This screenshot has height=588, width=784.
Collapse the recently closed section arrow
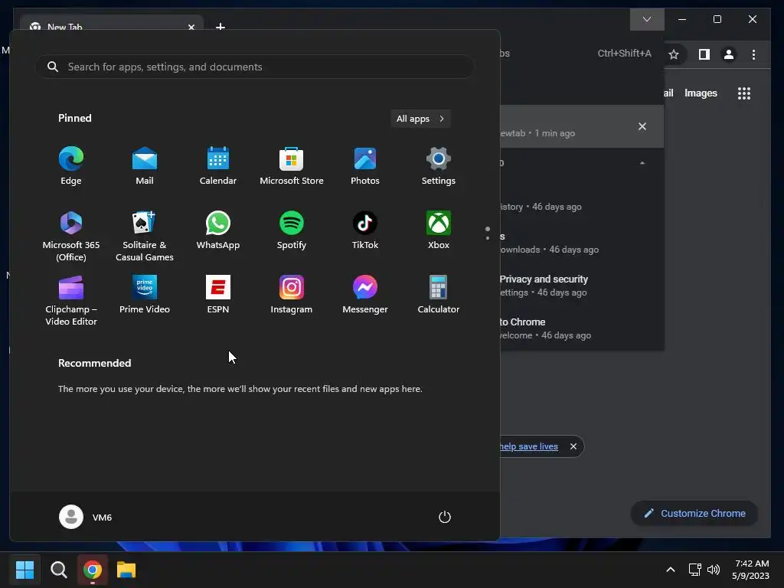642,163
